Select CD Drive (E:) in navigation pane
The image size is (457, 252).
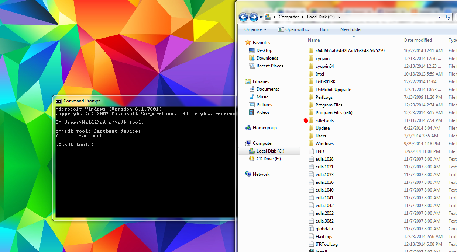coord(268,159)
